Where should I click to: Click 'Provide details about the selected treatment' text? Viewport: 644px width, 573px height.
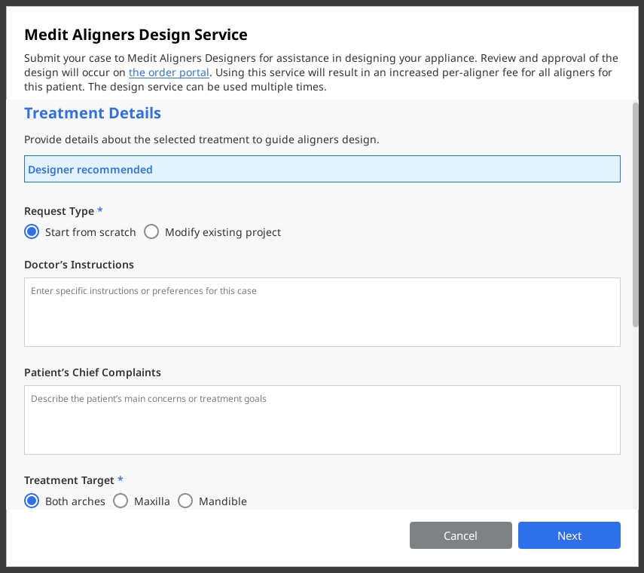click(x=201, y=139)
